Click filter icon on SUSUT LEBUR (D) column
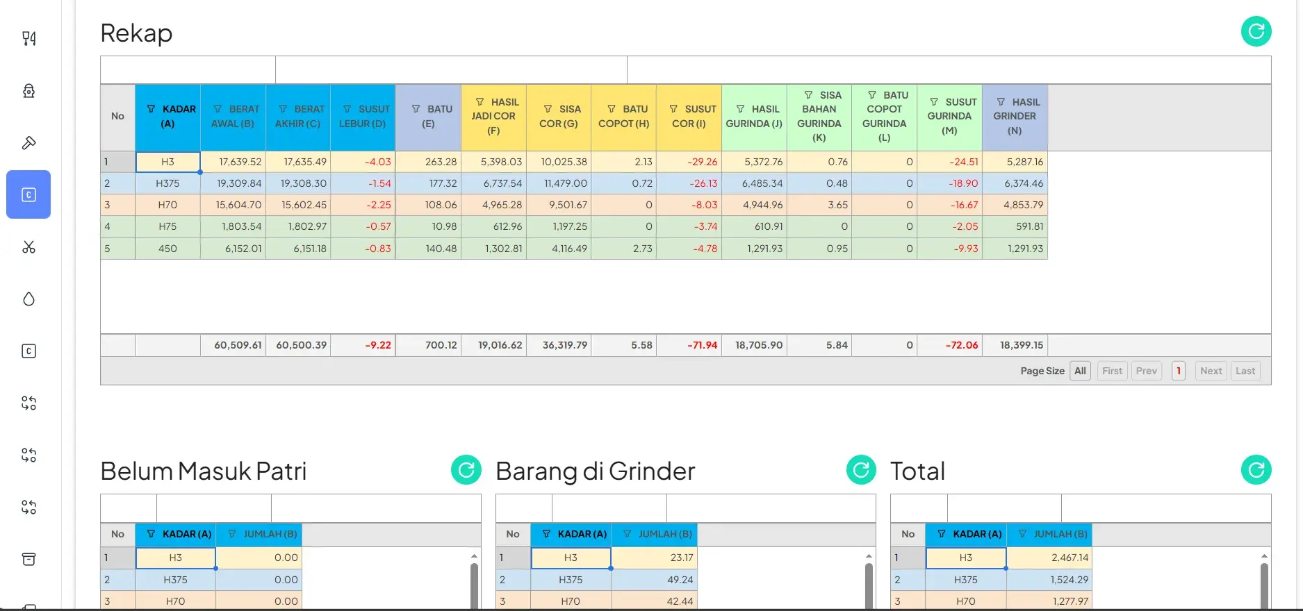 347,109
